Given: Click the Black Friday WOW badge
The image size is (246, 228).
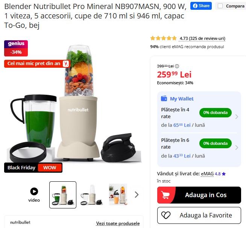Looking at the screenshot, I should (x=33, y=167).
